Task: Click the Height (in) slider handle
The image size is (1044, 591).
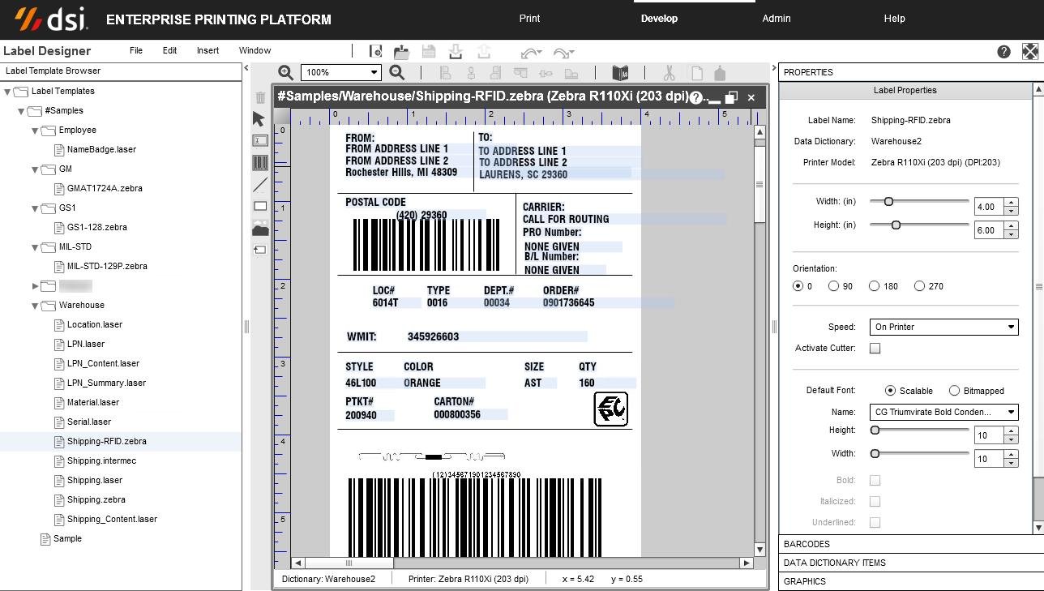Action: point(896,225)
